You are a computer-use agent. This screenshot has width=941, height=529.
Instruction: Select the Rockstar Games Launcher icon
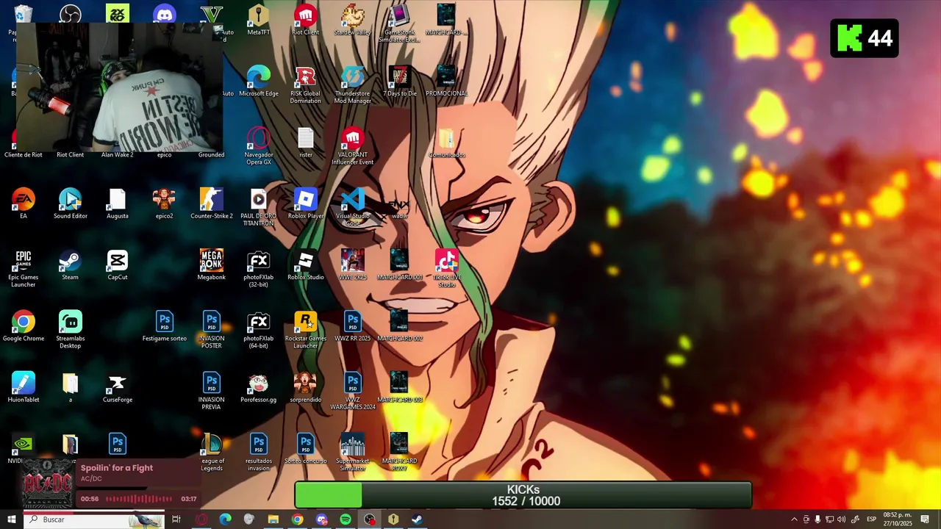click(x=305, y=329)
